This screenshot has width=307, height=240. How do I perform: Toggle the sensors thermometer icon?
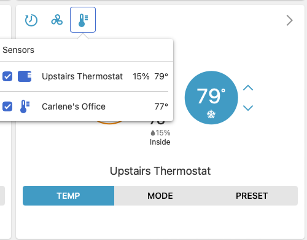tap(83, 20)
